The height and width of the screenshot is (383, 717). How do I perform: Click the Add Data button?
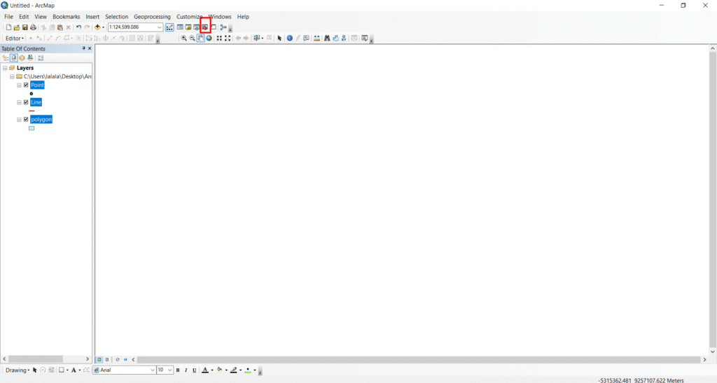97,27
